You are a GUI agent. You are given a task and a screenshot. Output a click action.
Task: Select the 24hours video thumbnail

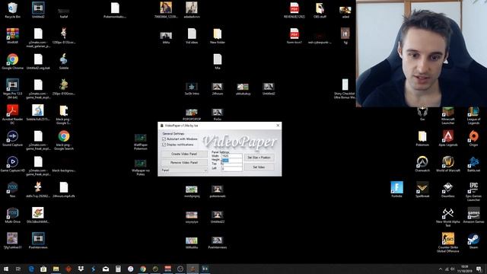(x=218, y=89)
